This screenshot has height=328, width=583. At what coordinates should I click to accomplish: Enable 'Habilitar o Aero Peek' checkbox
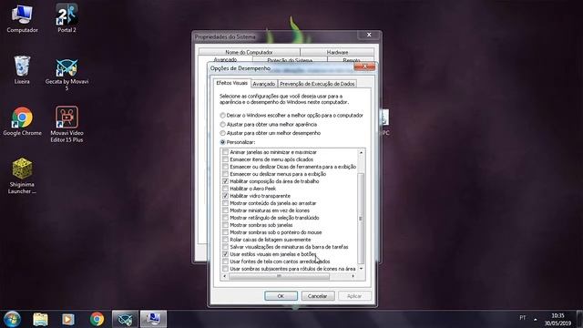(225, 189)
